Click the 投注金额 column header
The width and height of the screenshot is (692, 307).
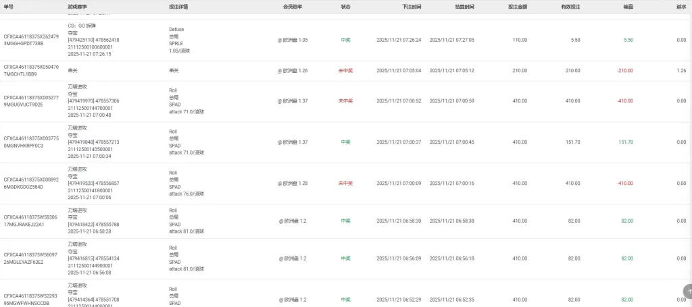click(517, 6)
